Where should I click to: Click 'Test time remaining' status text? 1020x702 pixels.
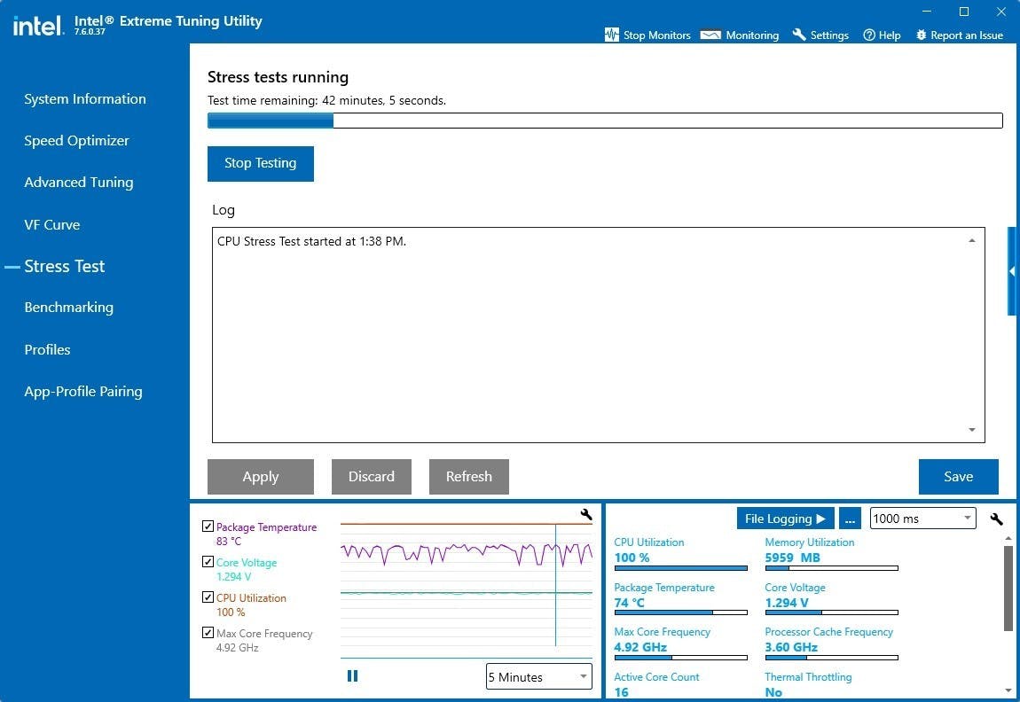pos(326,101)
